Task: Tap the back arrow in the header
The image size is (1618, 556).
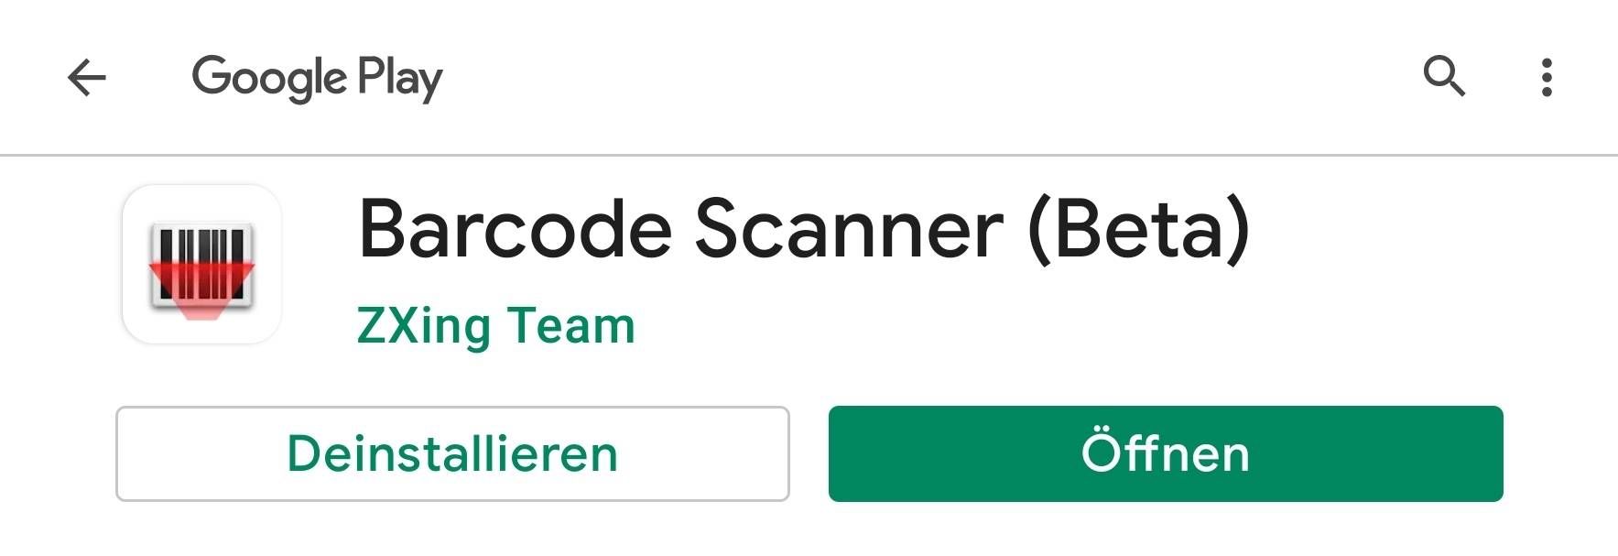Action: 87,77
